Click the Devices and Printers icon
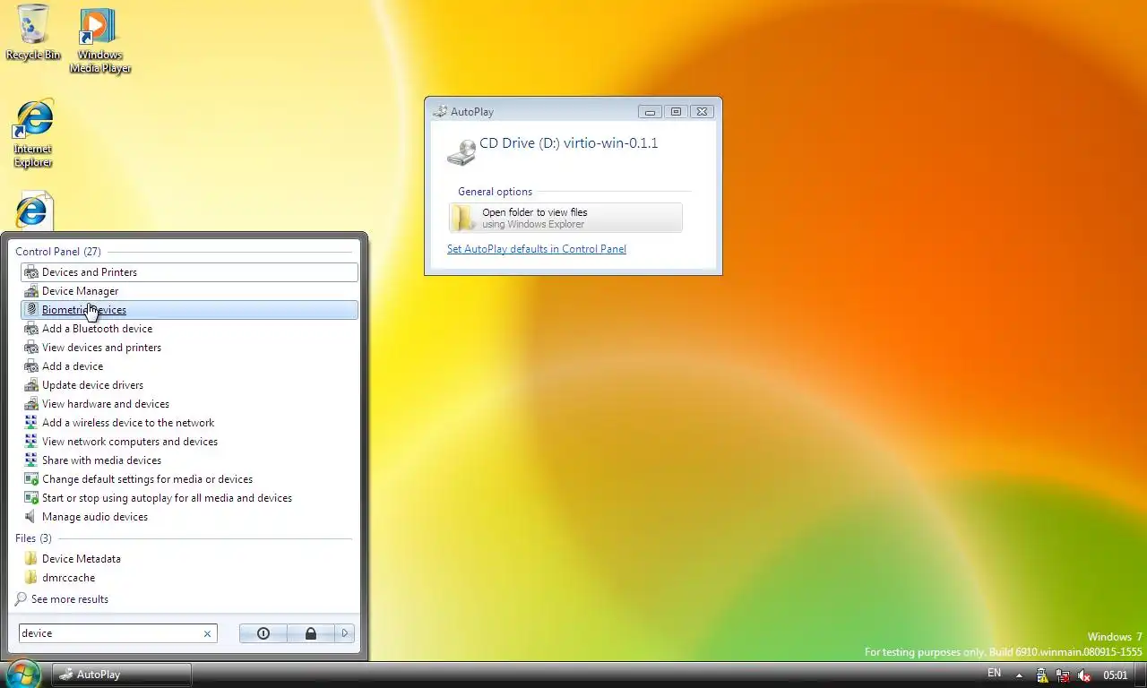 click(x=31, y=272)
